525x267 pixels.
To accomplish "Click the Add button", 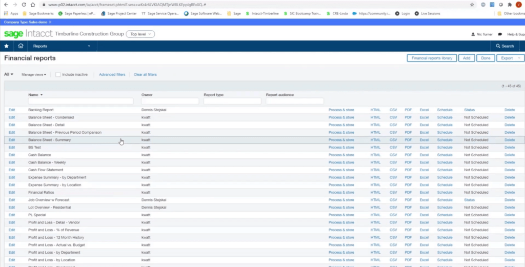I will (467, 58).
